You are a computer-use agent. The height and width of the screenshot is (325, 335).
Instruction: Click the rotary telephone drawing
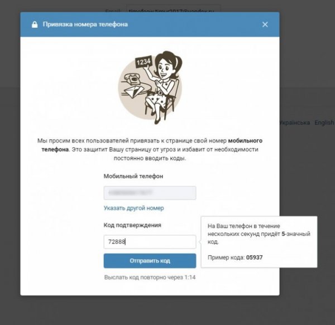point(132,79)
